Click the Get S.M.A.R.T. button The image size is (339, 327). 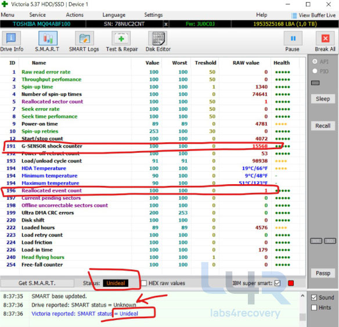(37, 283)
